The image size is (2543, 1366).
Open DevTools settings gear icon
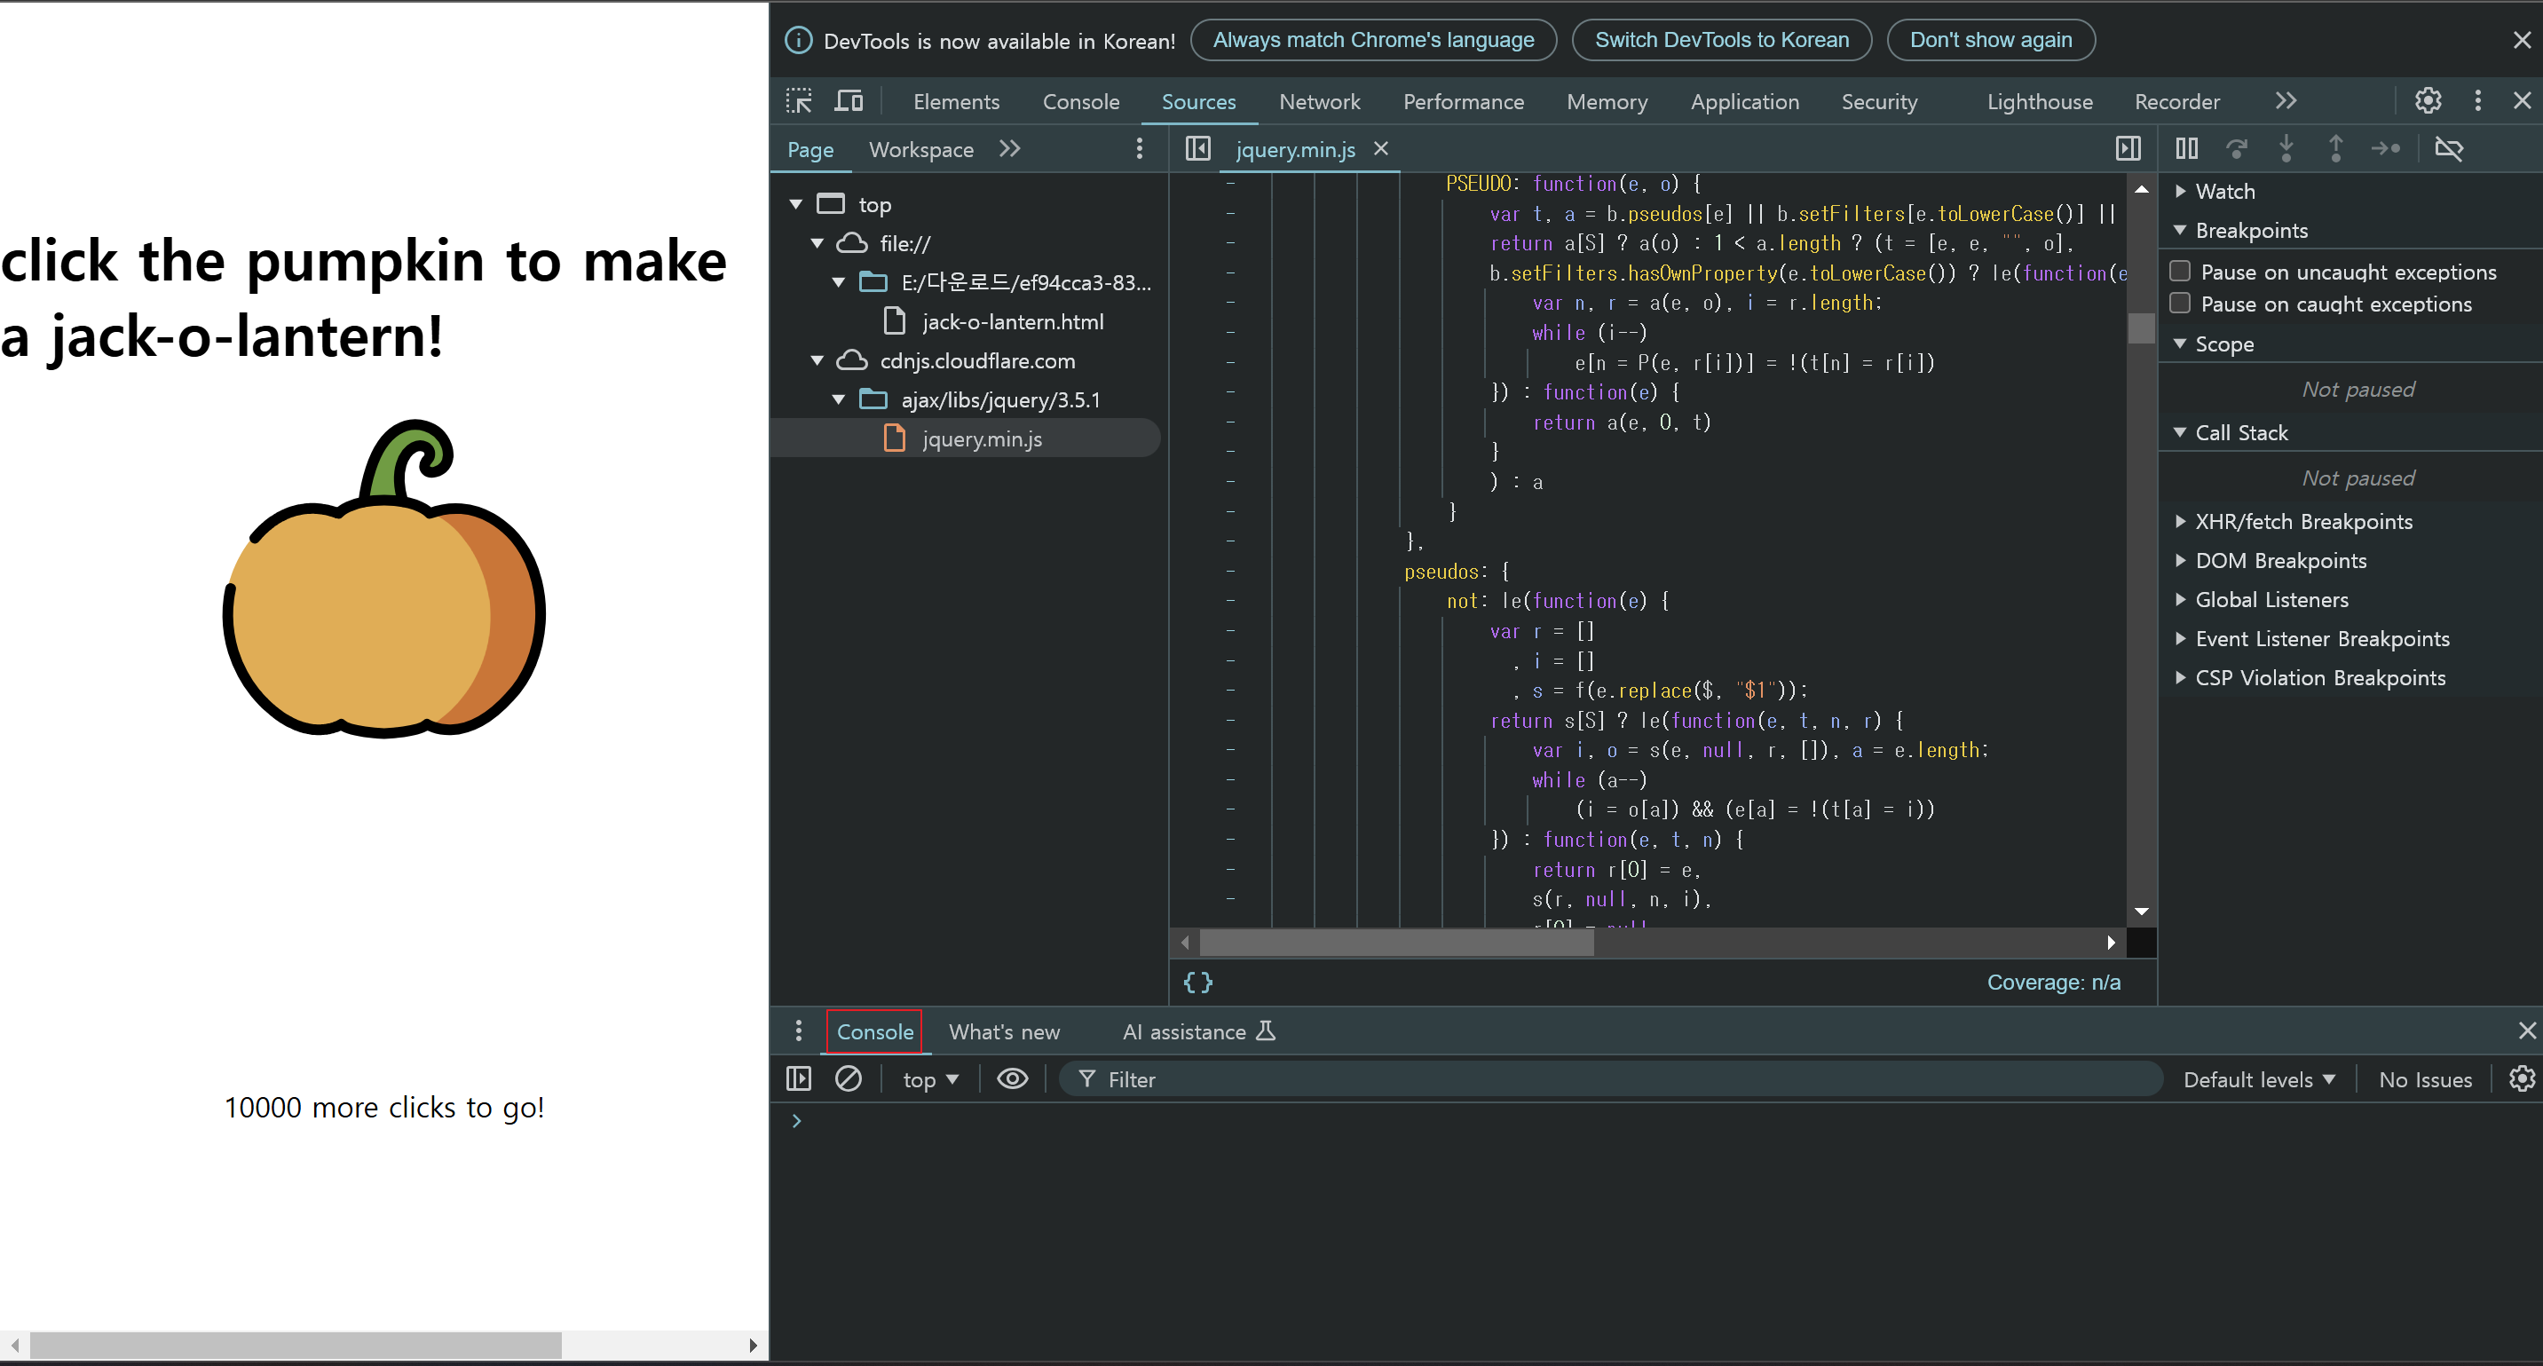pos(2428,100)
